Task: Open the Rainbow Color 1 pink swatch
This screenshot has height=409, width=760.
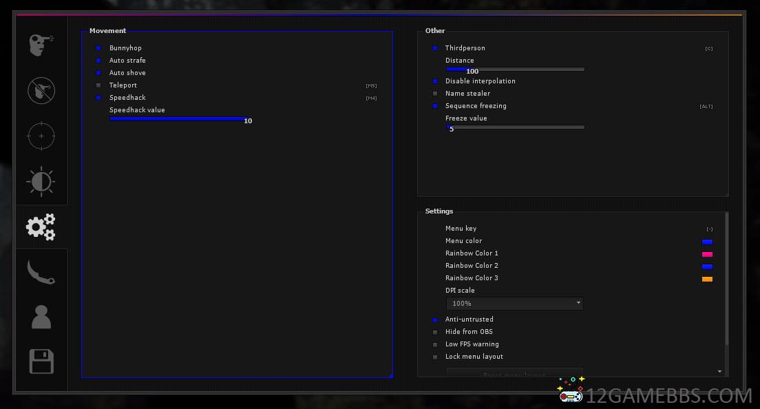Action: (x=707, y=255)
